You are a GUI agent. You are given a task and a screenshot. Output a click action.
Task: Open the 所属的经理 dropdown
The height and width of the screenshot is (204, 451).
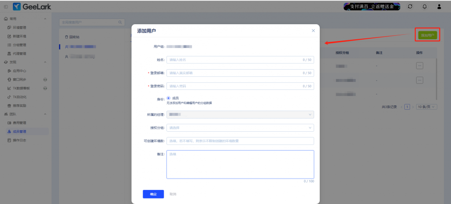pyautogui.click(x=240, y=115)
